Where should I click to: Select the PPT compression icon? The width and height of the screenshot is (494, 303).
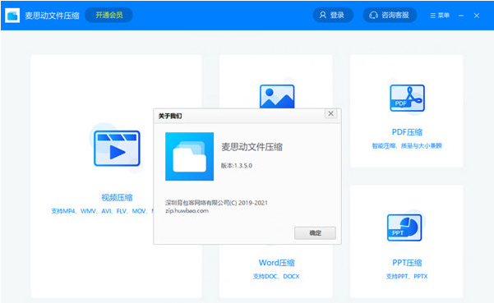(404, 227)
